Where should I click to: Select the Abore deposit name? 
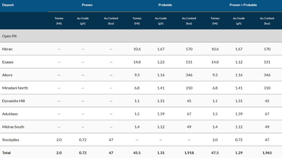pyautogui.click(x=7, y=75)
